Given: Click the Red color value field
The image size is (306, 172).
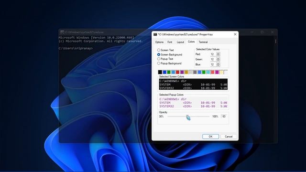Looking at the screenshot, I should pos(213,54).
